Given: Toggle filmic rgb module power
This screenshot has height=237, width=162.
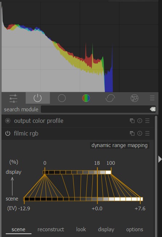Looking at the screenshot, I should [8, 133].
